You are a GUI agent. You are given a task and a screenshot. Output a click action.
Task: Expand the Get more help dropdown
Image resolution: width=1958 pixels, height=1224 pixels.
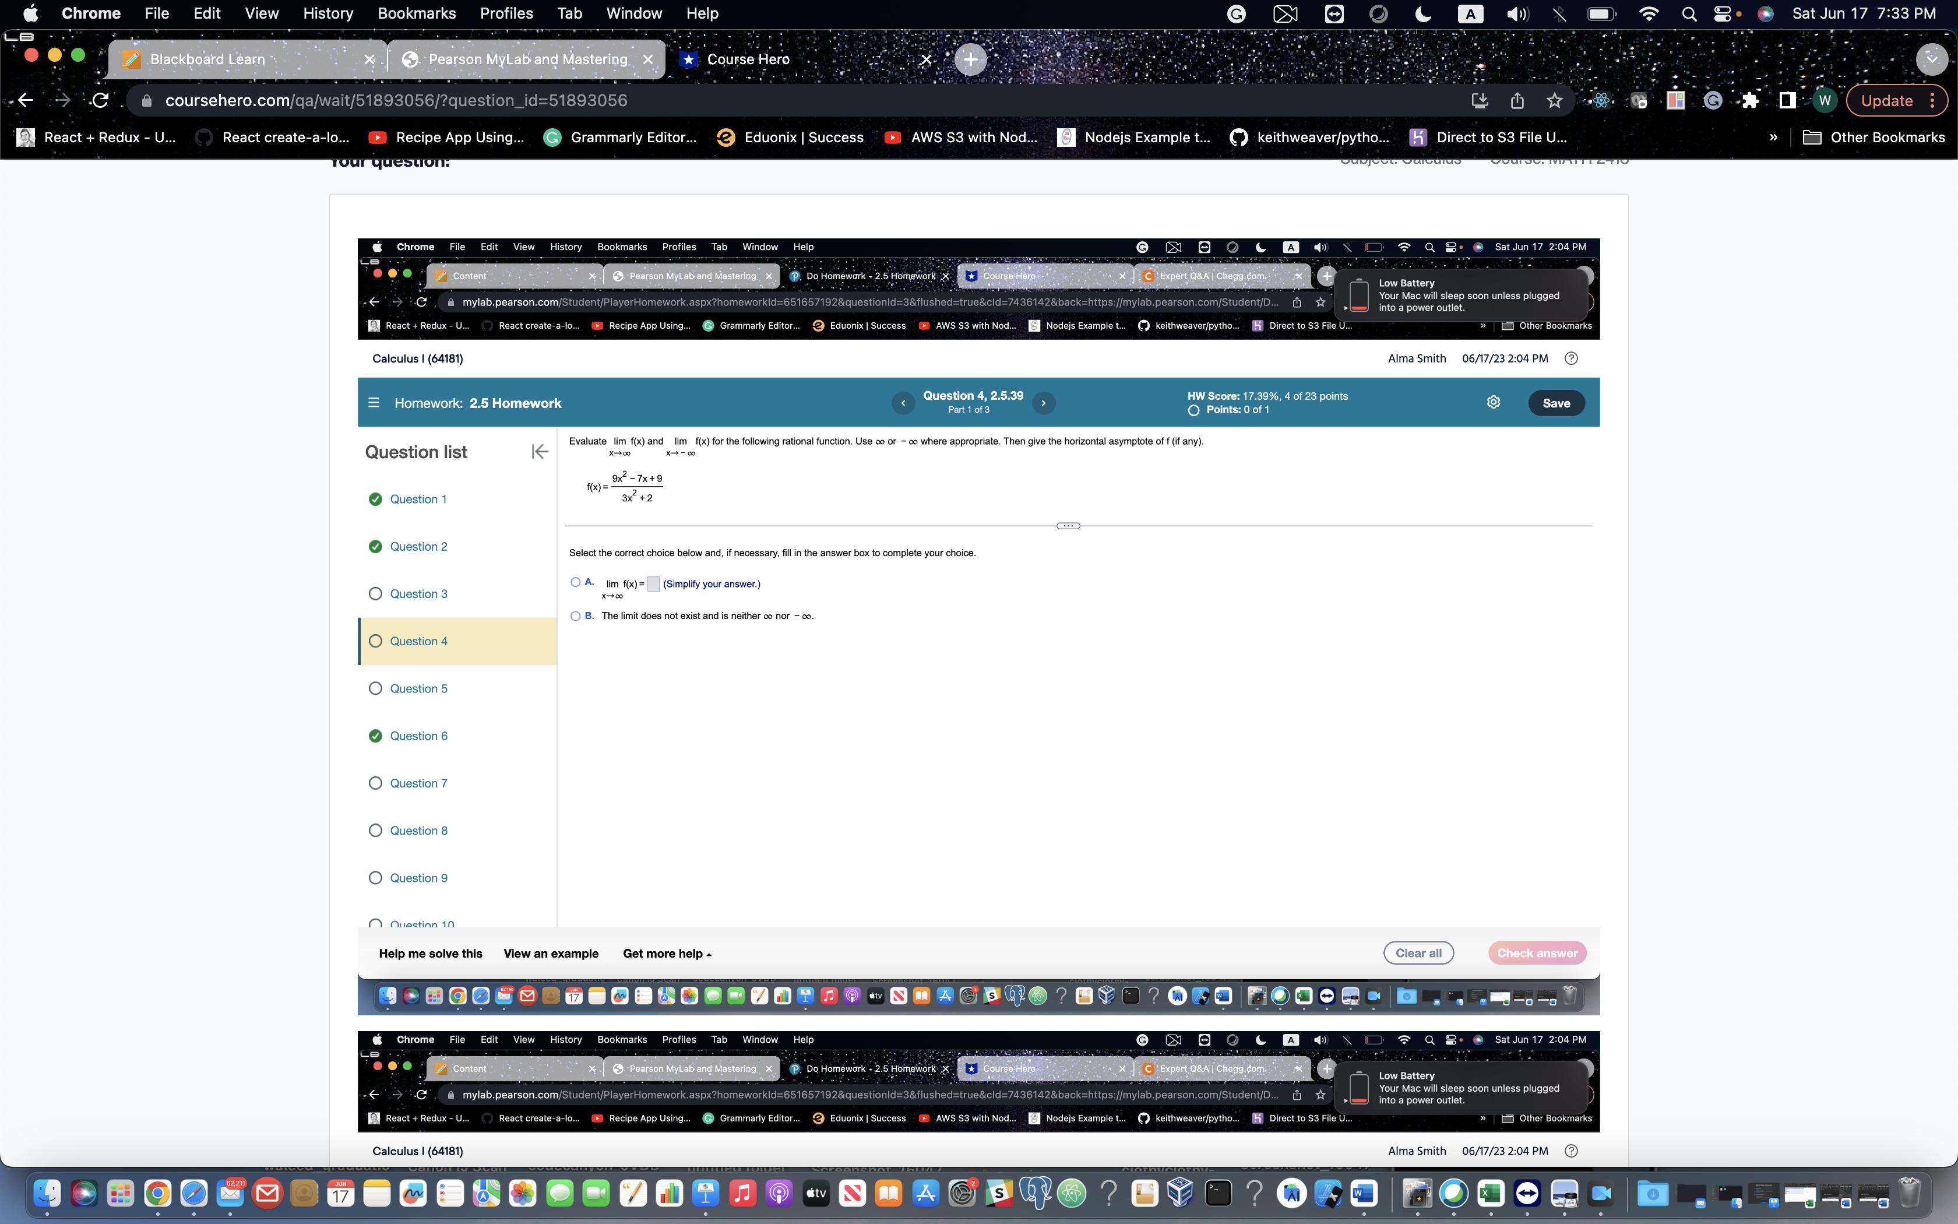[x=666, y=954]
